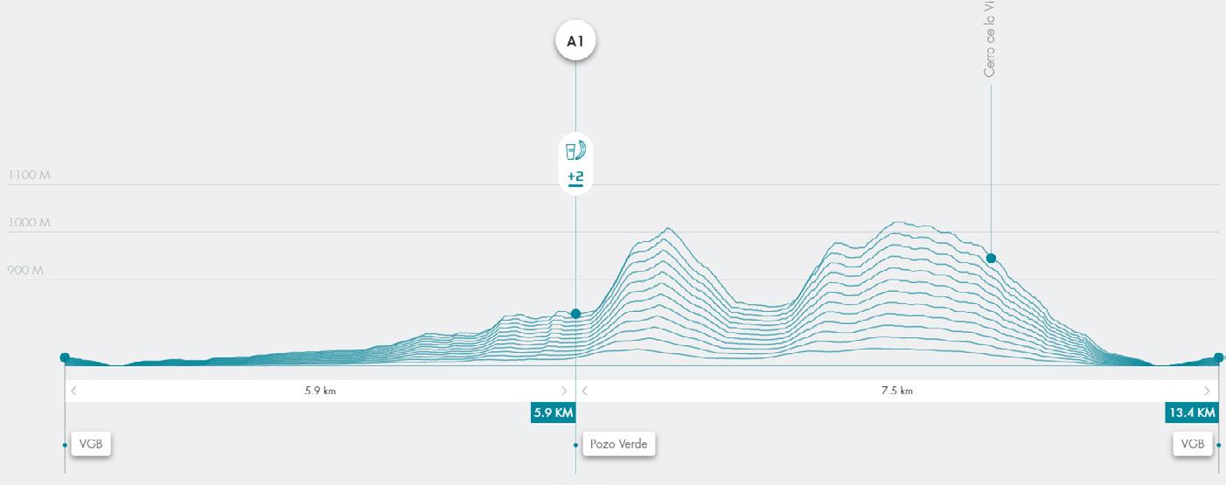The height and width of the screenshot is (485, 1226).
Task: Click the 7.5 km segment distance text
Action: coord(896,391)
